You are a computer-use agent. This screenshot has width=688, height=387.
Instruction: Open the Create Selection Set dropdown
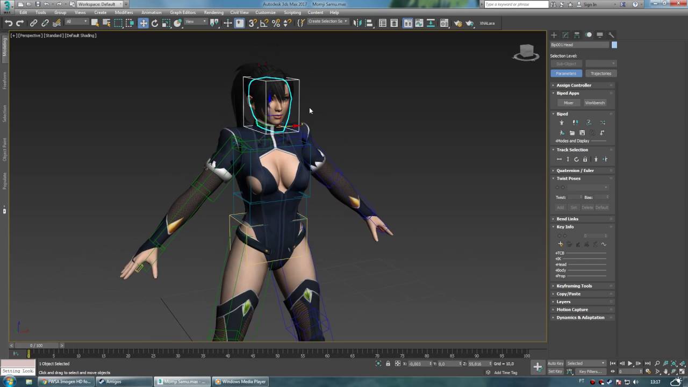coord(327,21)
